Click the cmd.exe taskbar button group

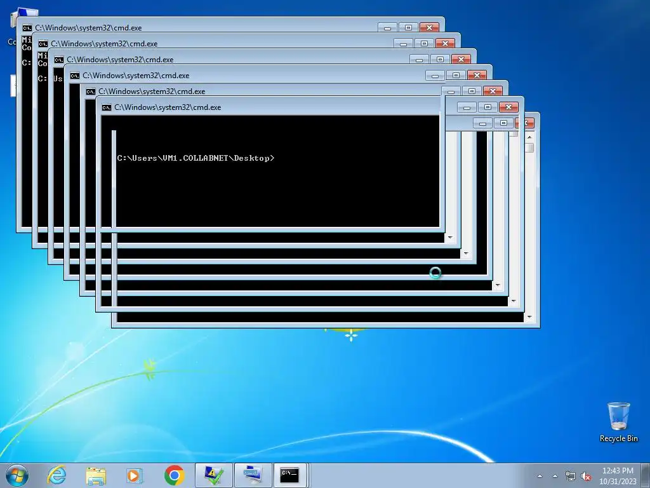tap(290, 475)
